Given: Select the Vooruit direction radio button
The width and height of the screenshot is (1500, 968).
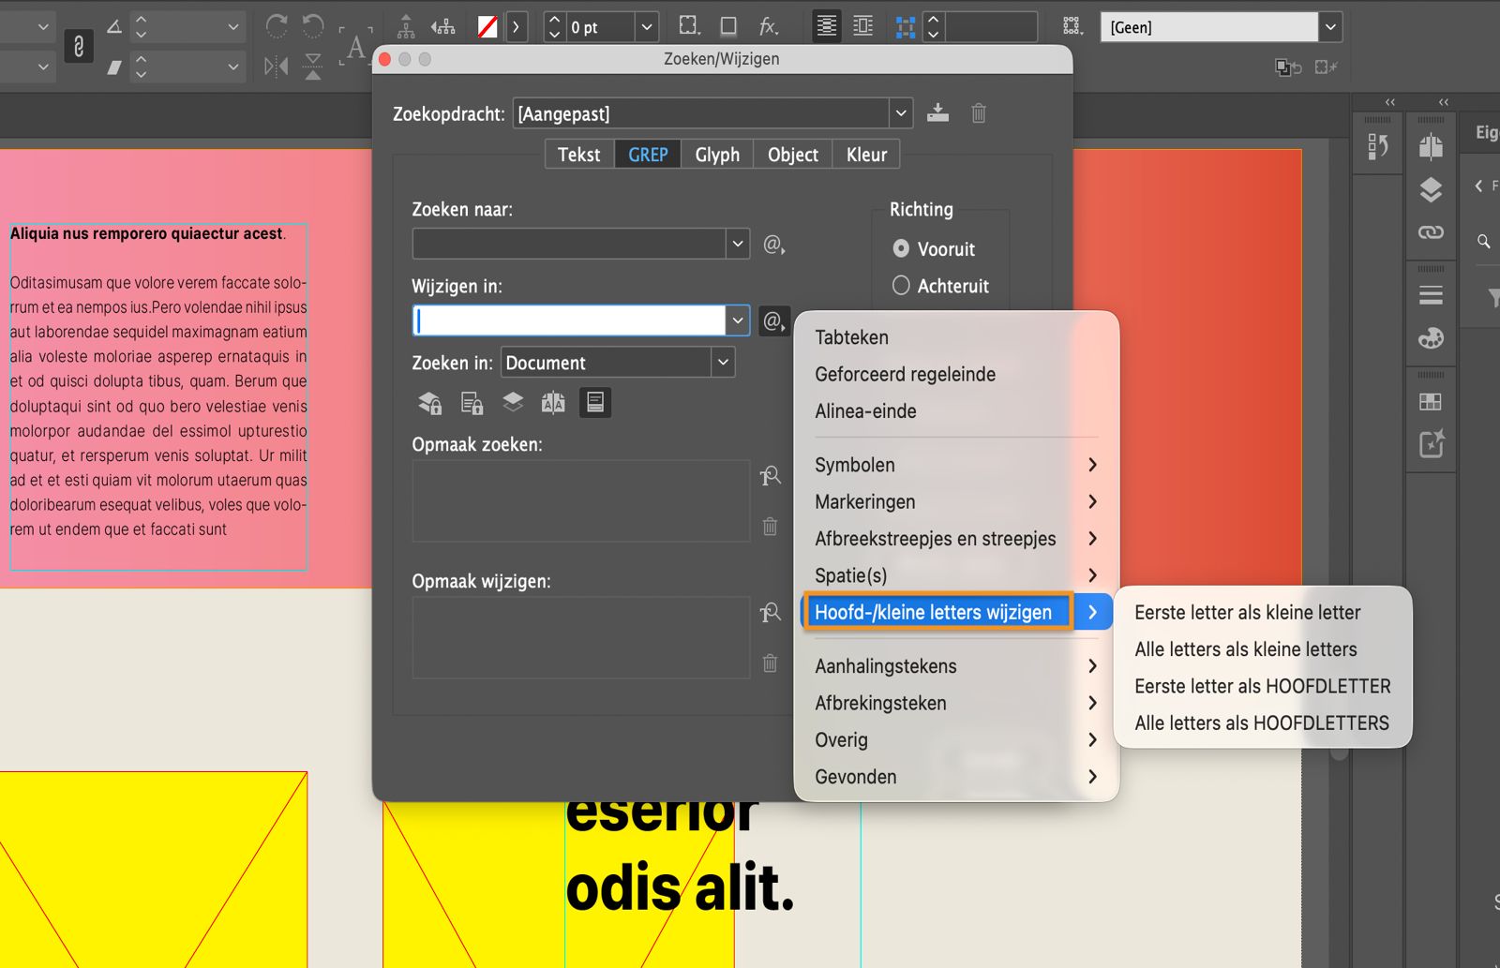Looking at the screenshot, I should click(901, 248).
